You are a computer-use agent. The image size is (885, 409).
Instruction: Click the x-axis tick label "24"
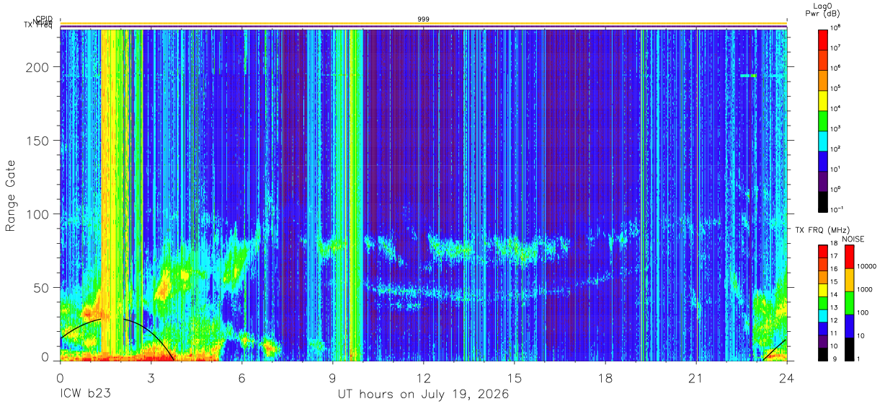(x=787, y=378)
